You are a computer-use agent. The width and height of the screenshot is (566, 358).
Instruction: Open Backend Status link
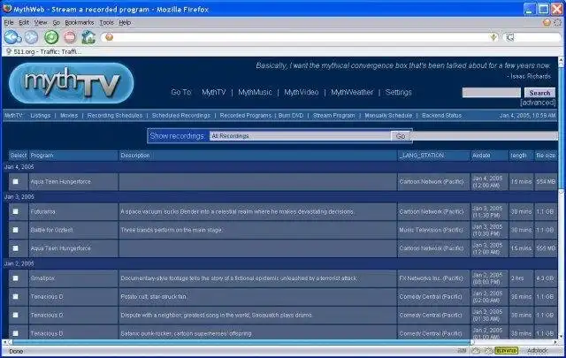[442, 116]
